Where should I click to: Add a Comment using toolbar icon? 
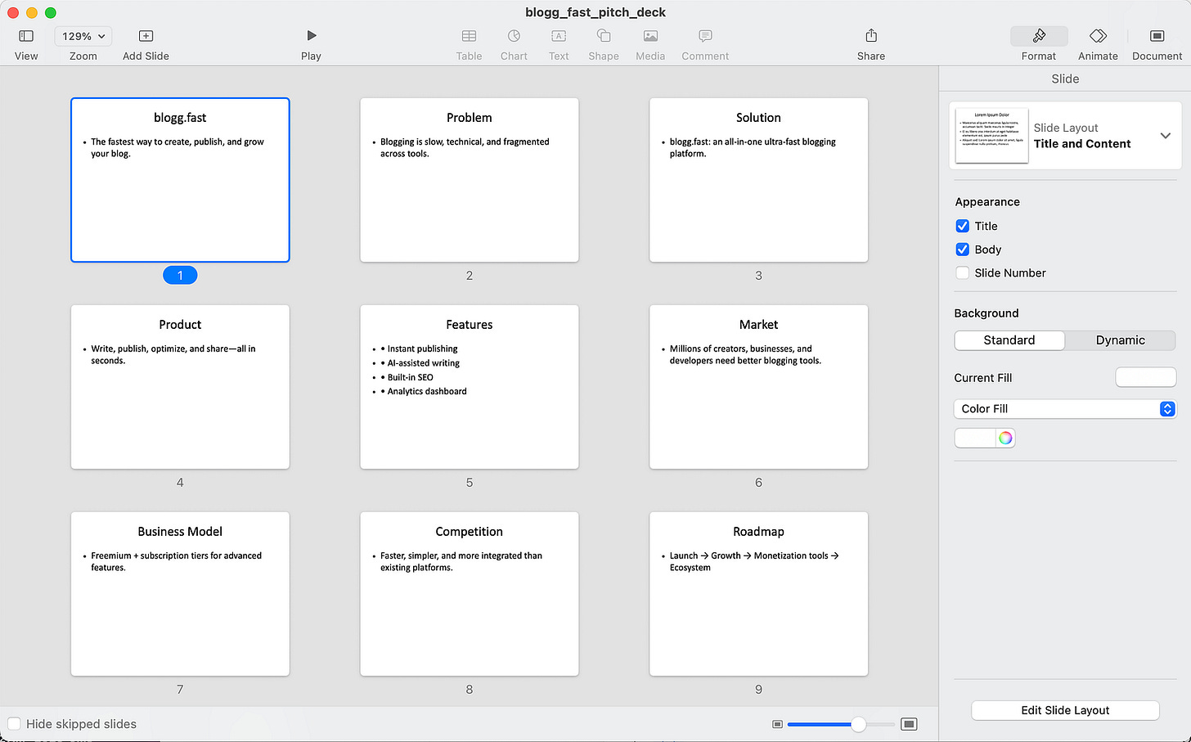click(705, 36)
